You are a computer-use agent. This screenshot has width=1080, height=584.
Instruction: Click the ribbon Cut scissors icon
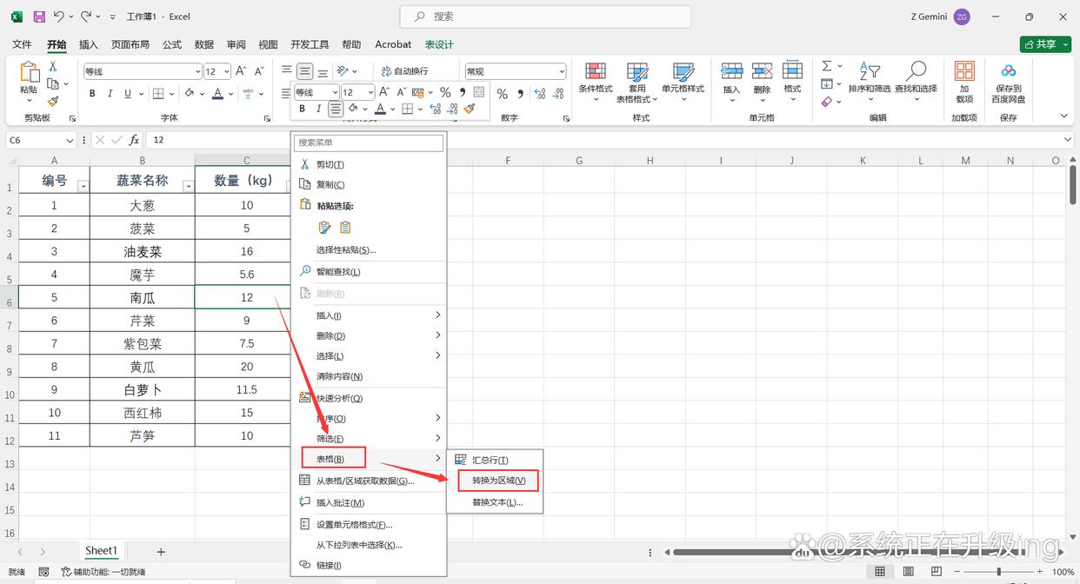pyautogui.click(x=53, y=66)
